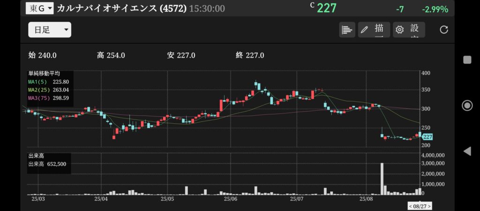Refresh the chart with reload icon
This screenshot has width=480, height=211.
click(444, 30)
